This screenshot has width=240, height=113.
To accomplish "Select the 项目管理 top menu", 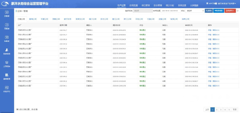I will [x=146, y=6].
